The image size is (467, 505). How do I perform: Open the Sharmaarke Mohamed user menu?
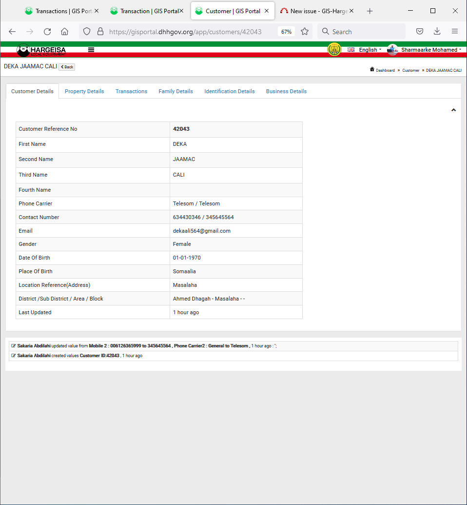[x=431, y=50]
